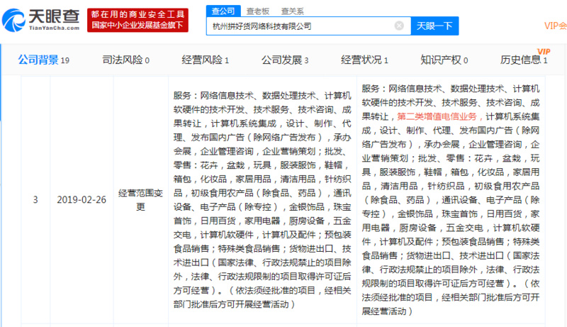Click the 经营范围变更 change item cell
The width and height of the screenshot is (567, 327).
pos(140,200)
